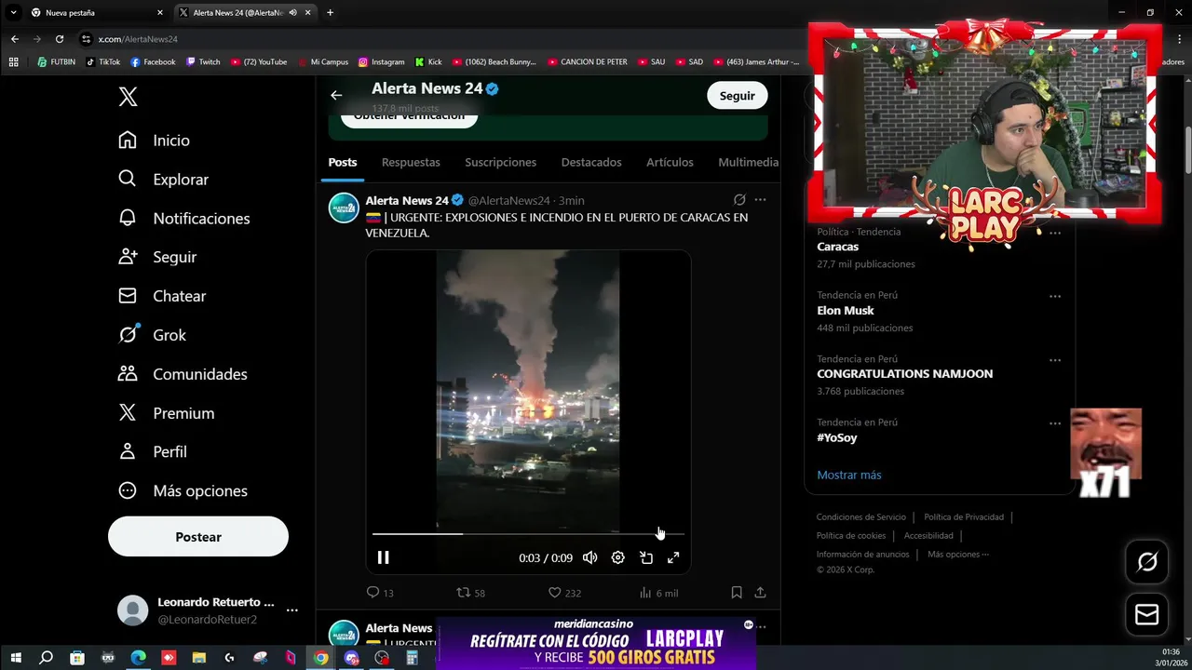Screen dimensions: 1192x670
Task: Open Perfil page
Action: [153, 452]
